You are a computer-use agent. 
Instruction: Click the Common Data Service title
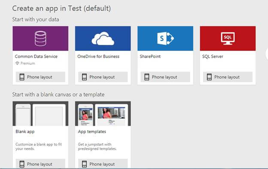(x=36, y=56)
